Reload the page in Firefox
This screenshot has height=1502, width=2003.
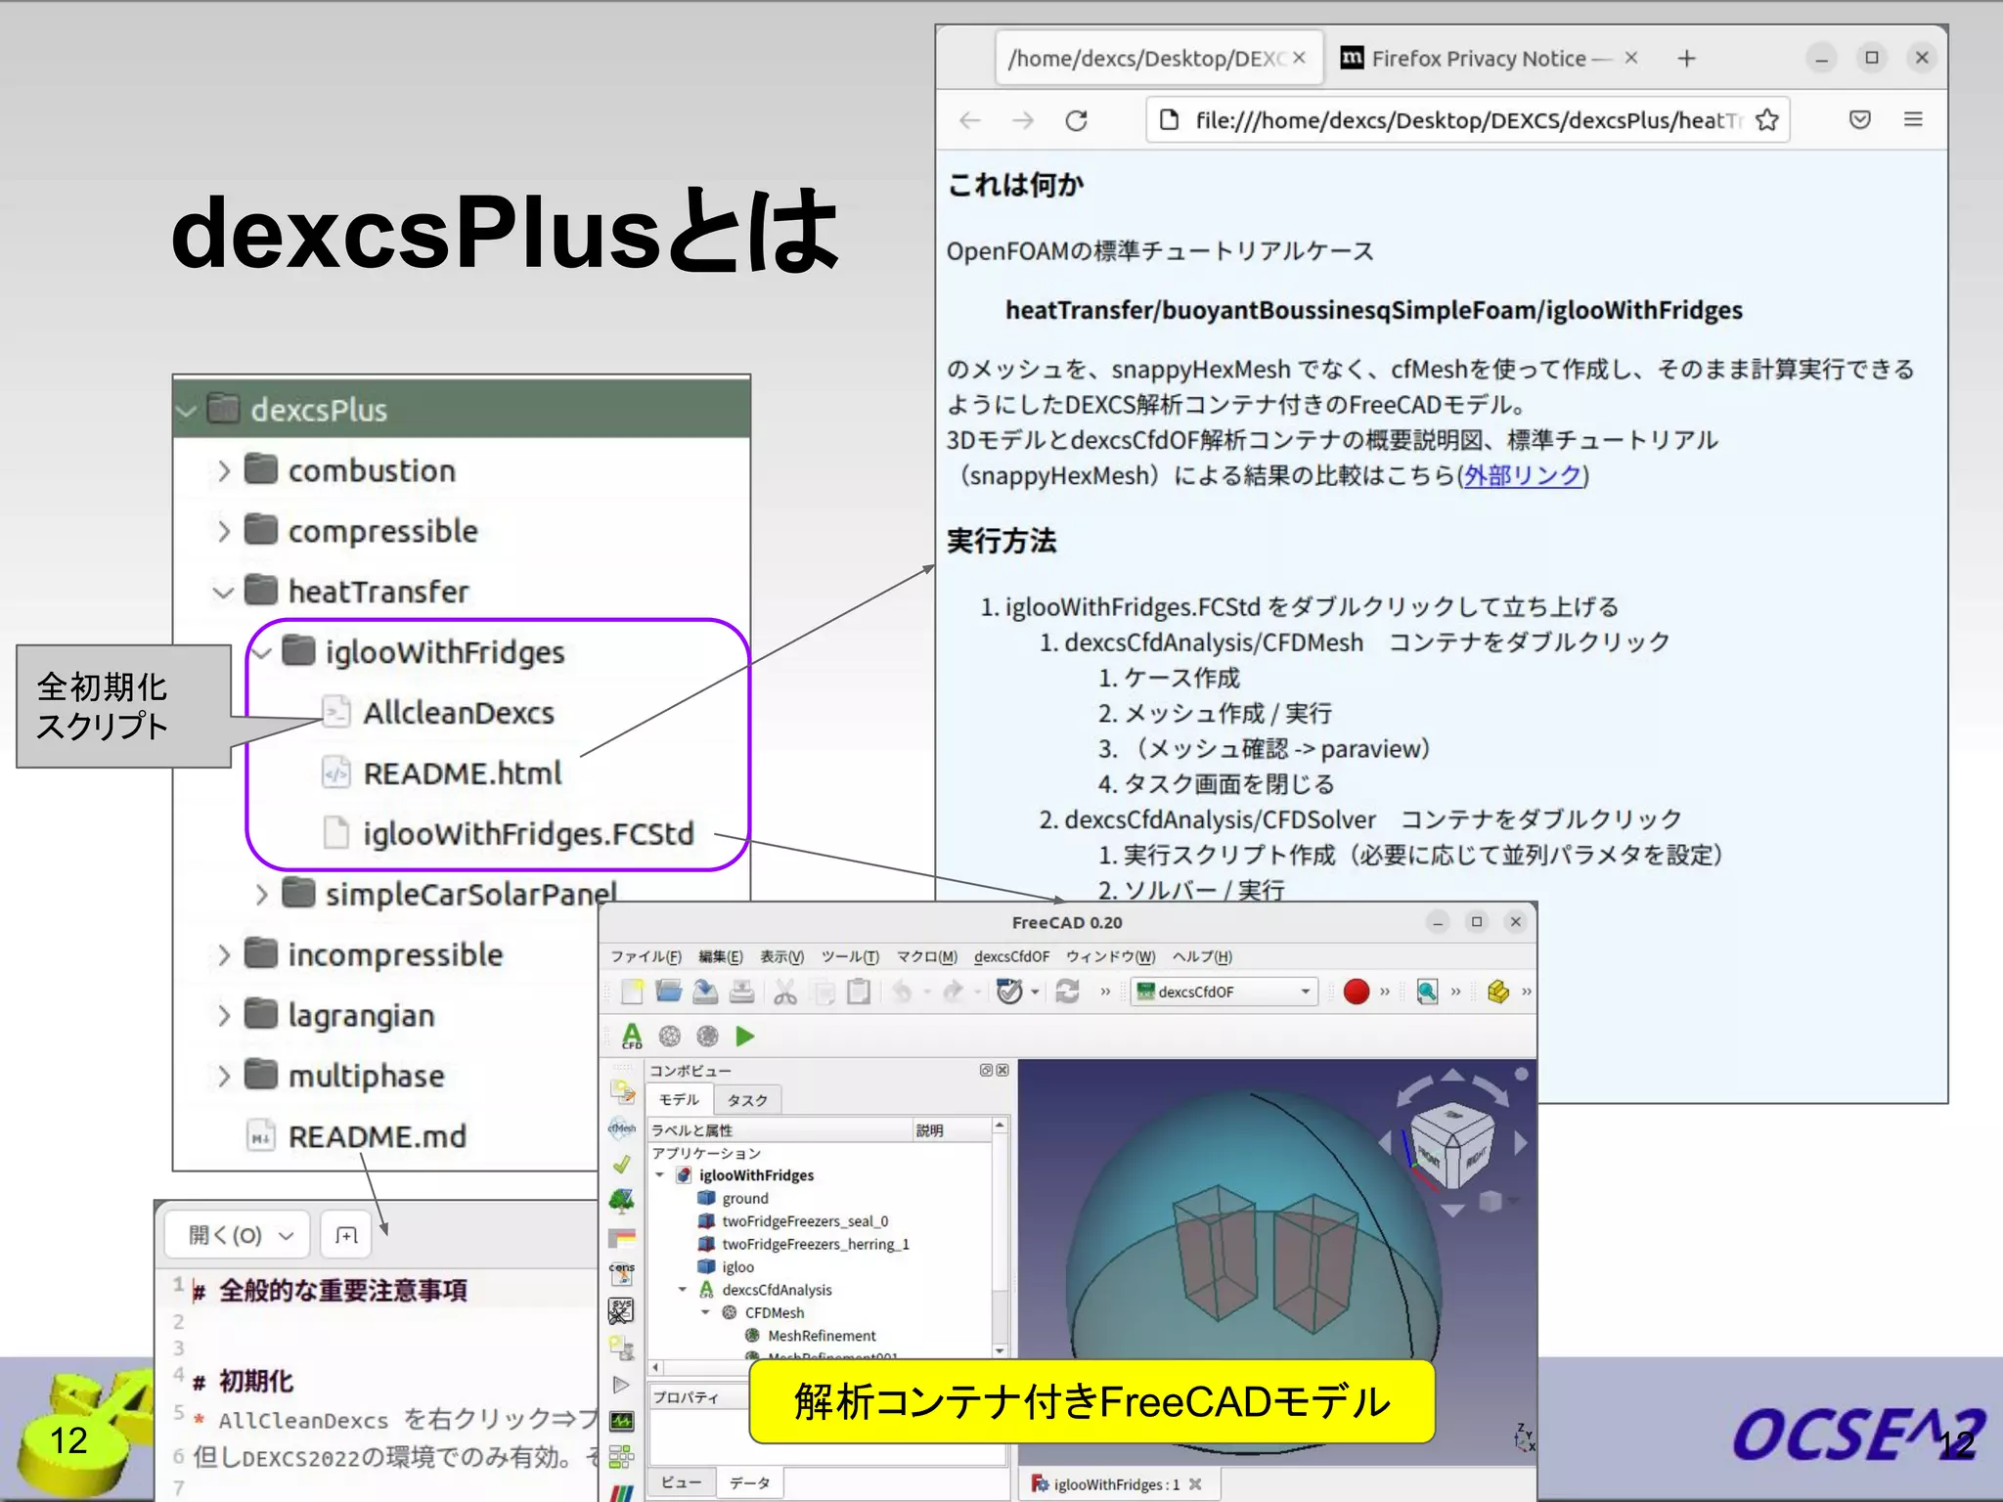point(1076,120)
